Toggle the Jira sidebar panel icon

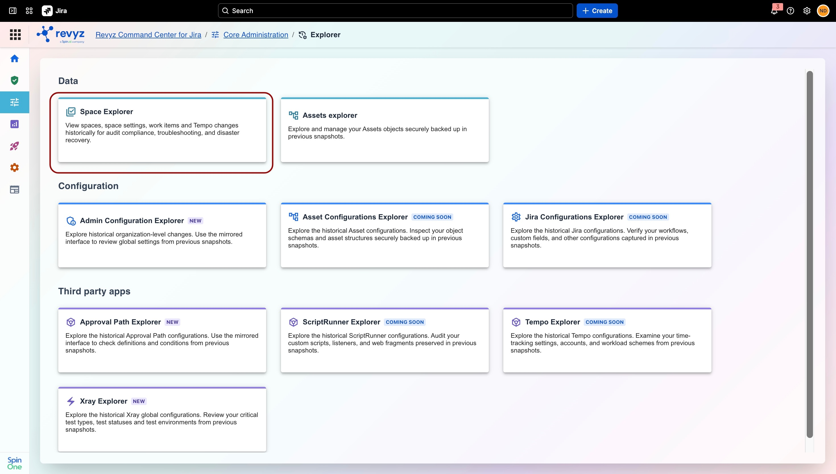13,11
